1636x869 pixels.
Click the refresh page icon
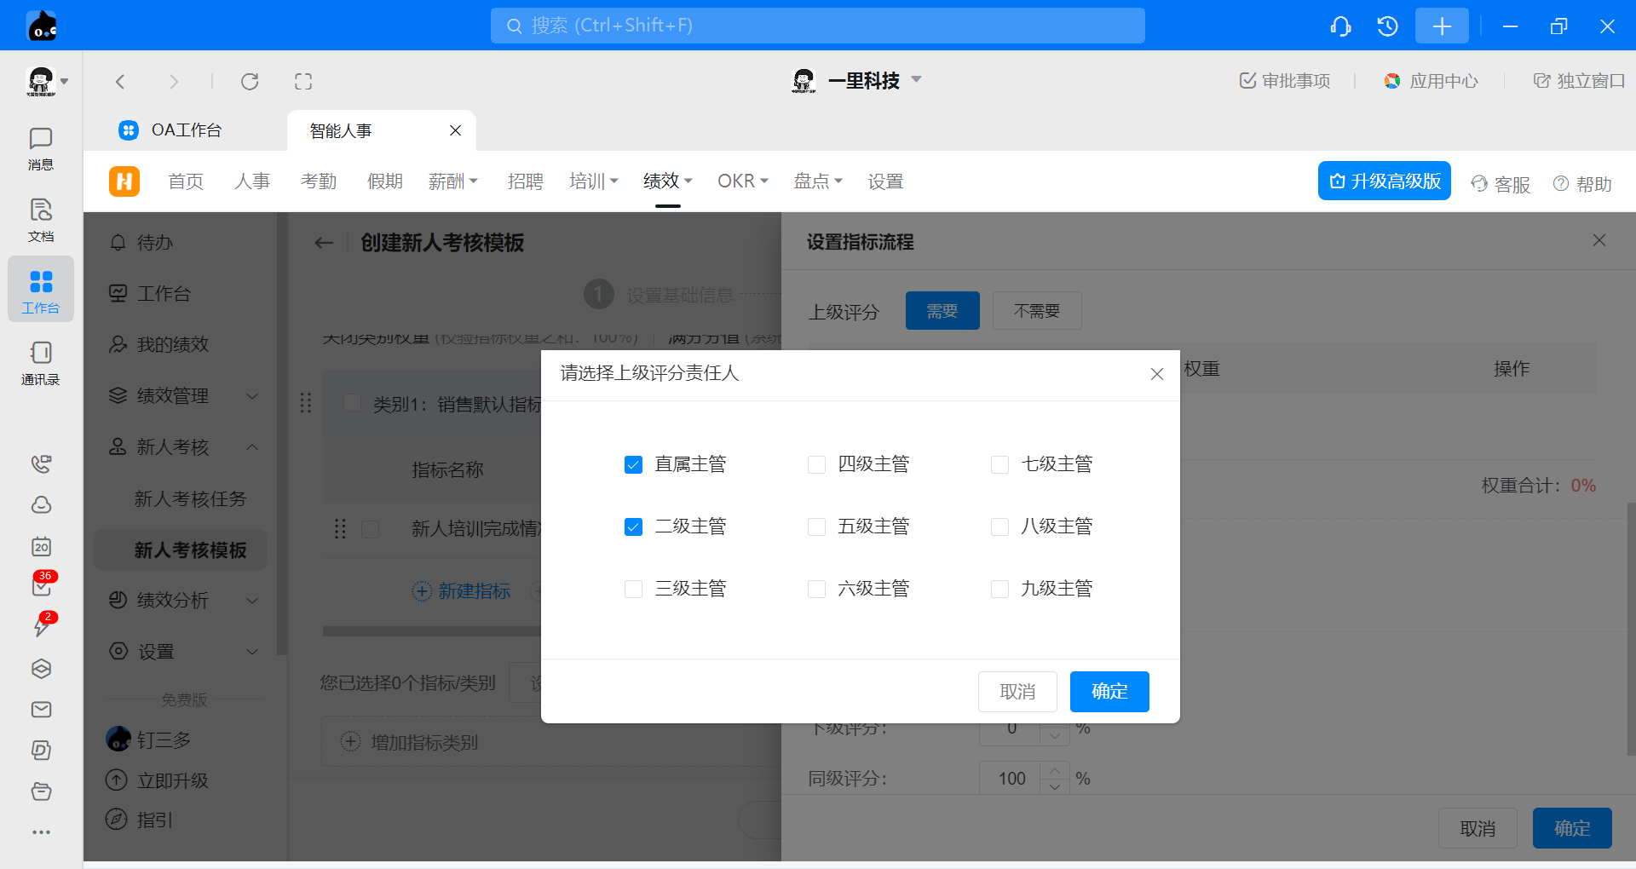pyautogui.click(x=250, y=82)
